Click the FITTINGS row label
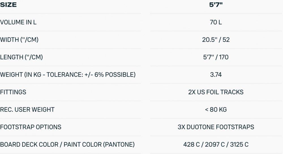Viewport: 283px width, 154px height. click(x=13, y=92)
